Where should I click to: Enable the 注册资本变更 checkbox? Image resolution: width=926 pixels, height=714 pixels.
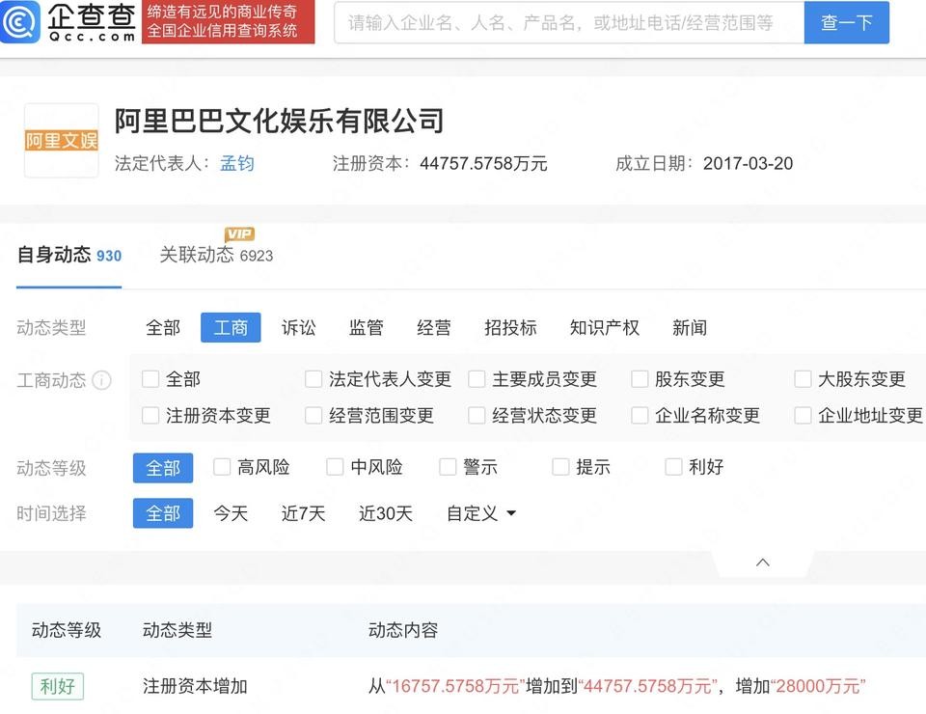point(150,416)
